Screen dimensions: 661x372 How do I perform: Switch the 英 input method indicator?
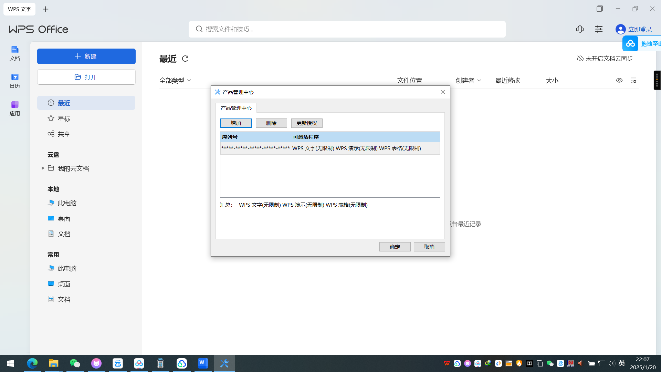[x=622, y=363]
